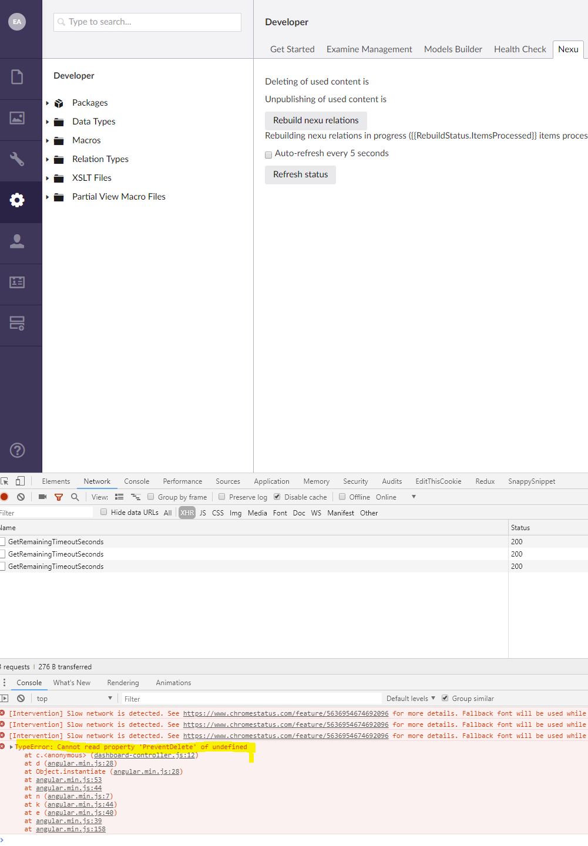Screen dimensions: 588x846
Task: Open the Members section icon in sidebar
Action: (x=17, y=282)
